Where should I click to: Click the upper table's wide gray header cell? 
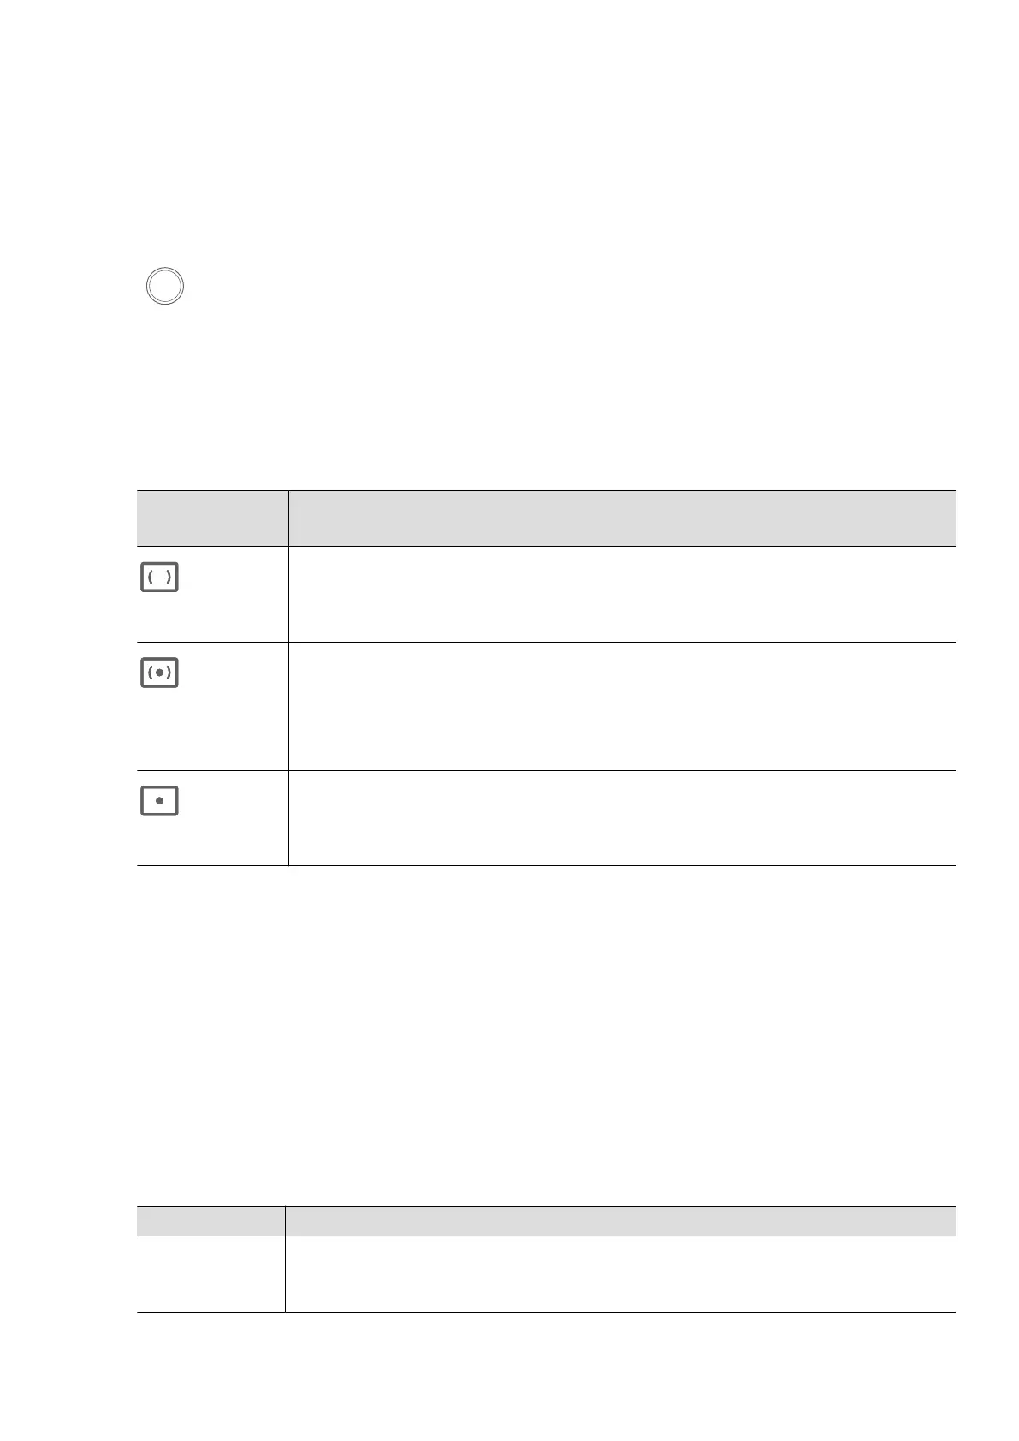[x=621, y=519]
